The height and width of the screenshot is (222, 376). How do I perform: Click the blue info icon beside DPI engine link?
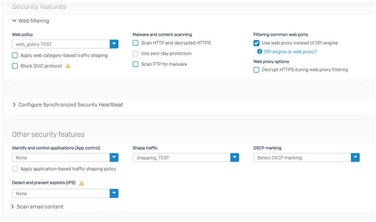[260, 51]
